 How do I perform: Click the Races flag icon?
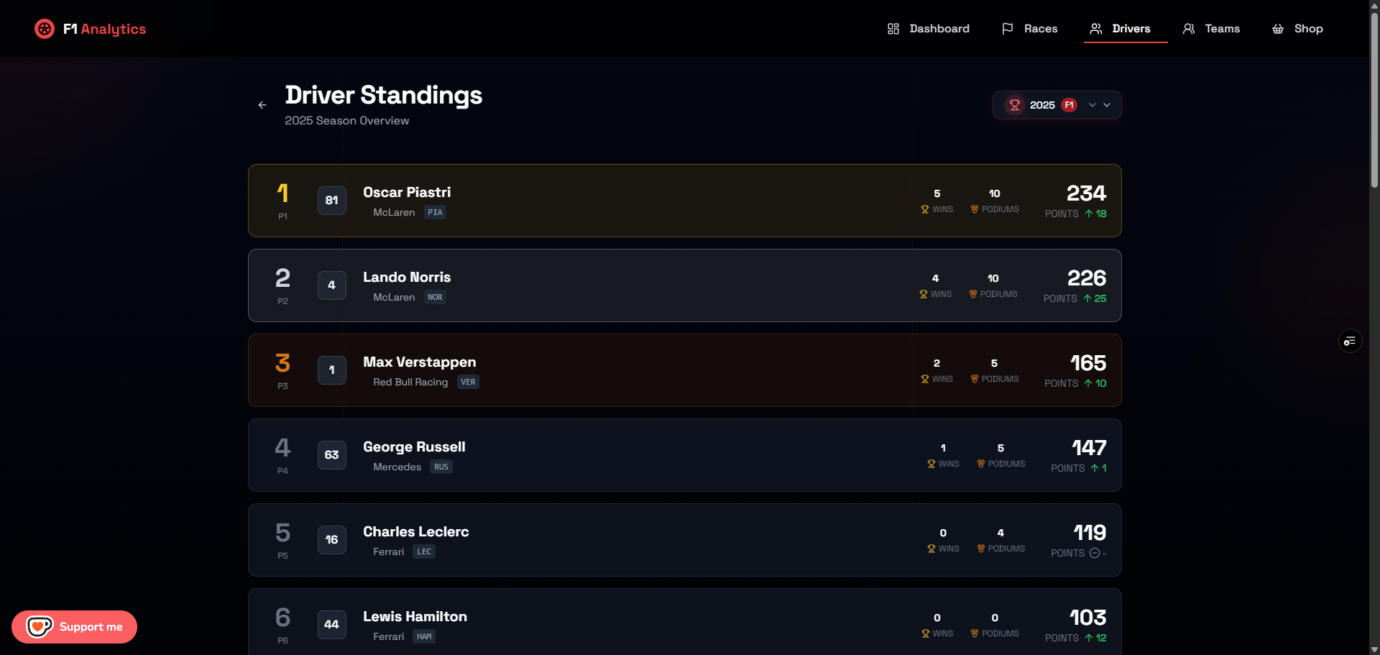pyautogui.click(x=1008, y=29)
